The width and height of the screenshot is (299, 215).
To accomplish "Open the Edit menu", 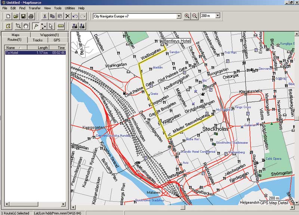I will tap(13, 8).
